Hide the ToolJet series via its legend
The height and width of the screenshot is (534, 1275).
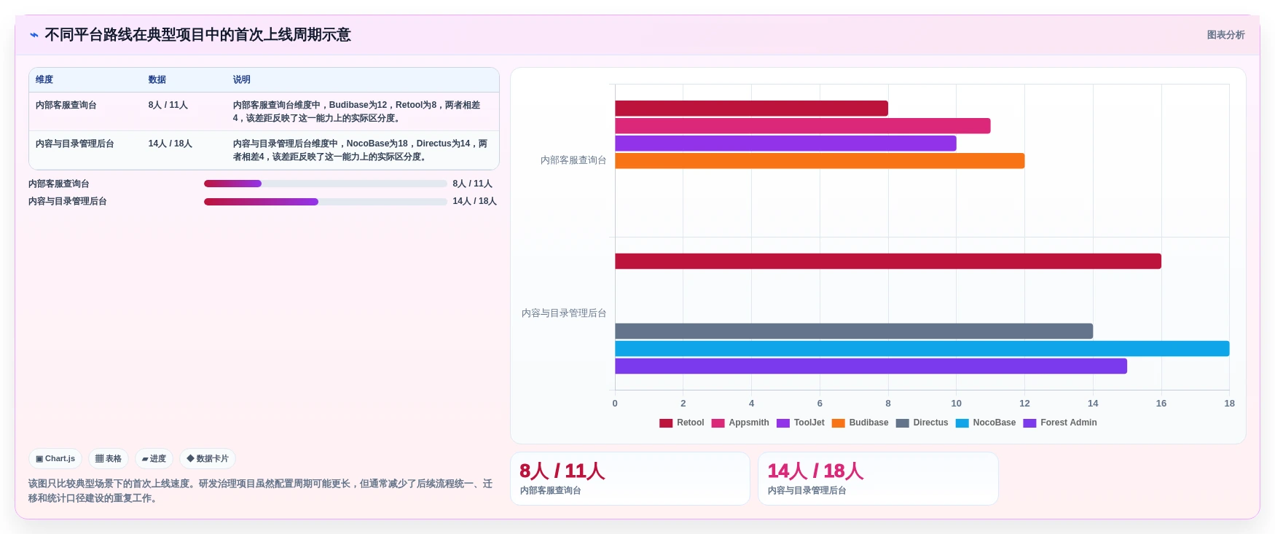[801, 423]
